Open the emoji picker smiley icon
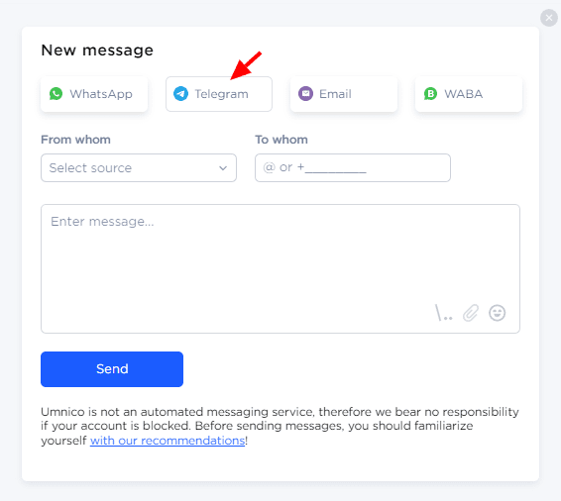 coord(497,313)
